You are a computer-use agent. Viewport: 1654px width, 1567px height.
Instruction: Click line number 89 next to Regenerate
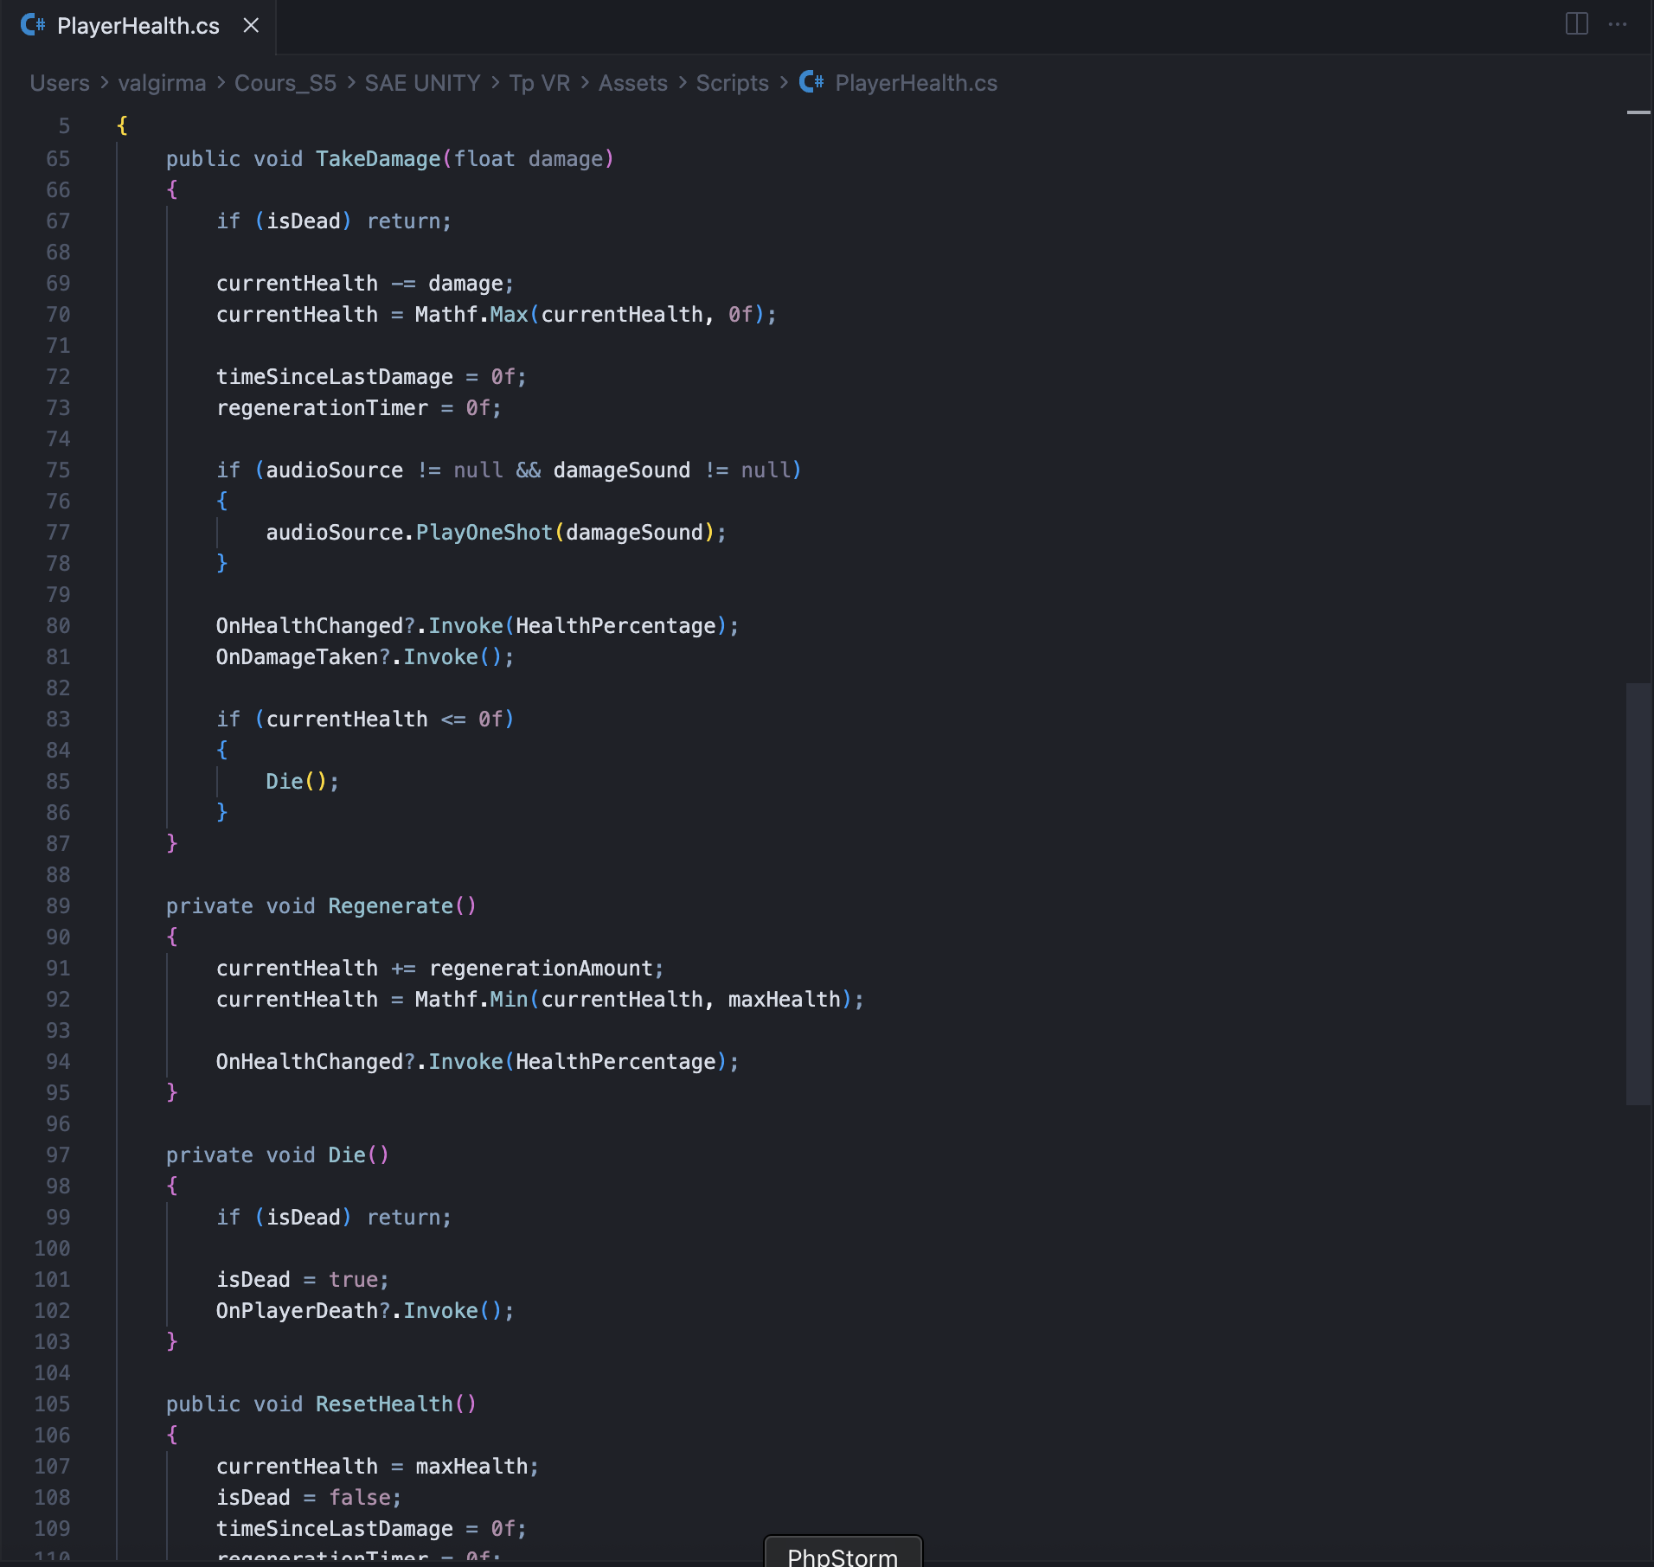coord(57,905)
